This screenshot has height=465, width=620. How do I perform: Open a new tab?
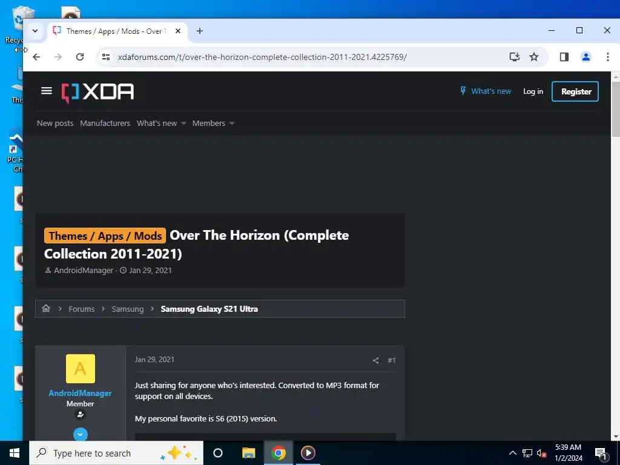200,31
